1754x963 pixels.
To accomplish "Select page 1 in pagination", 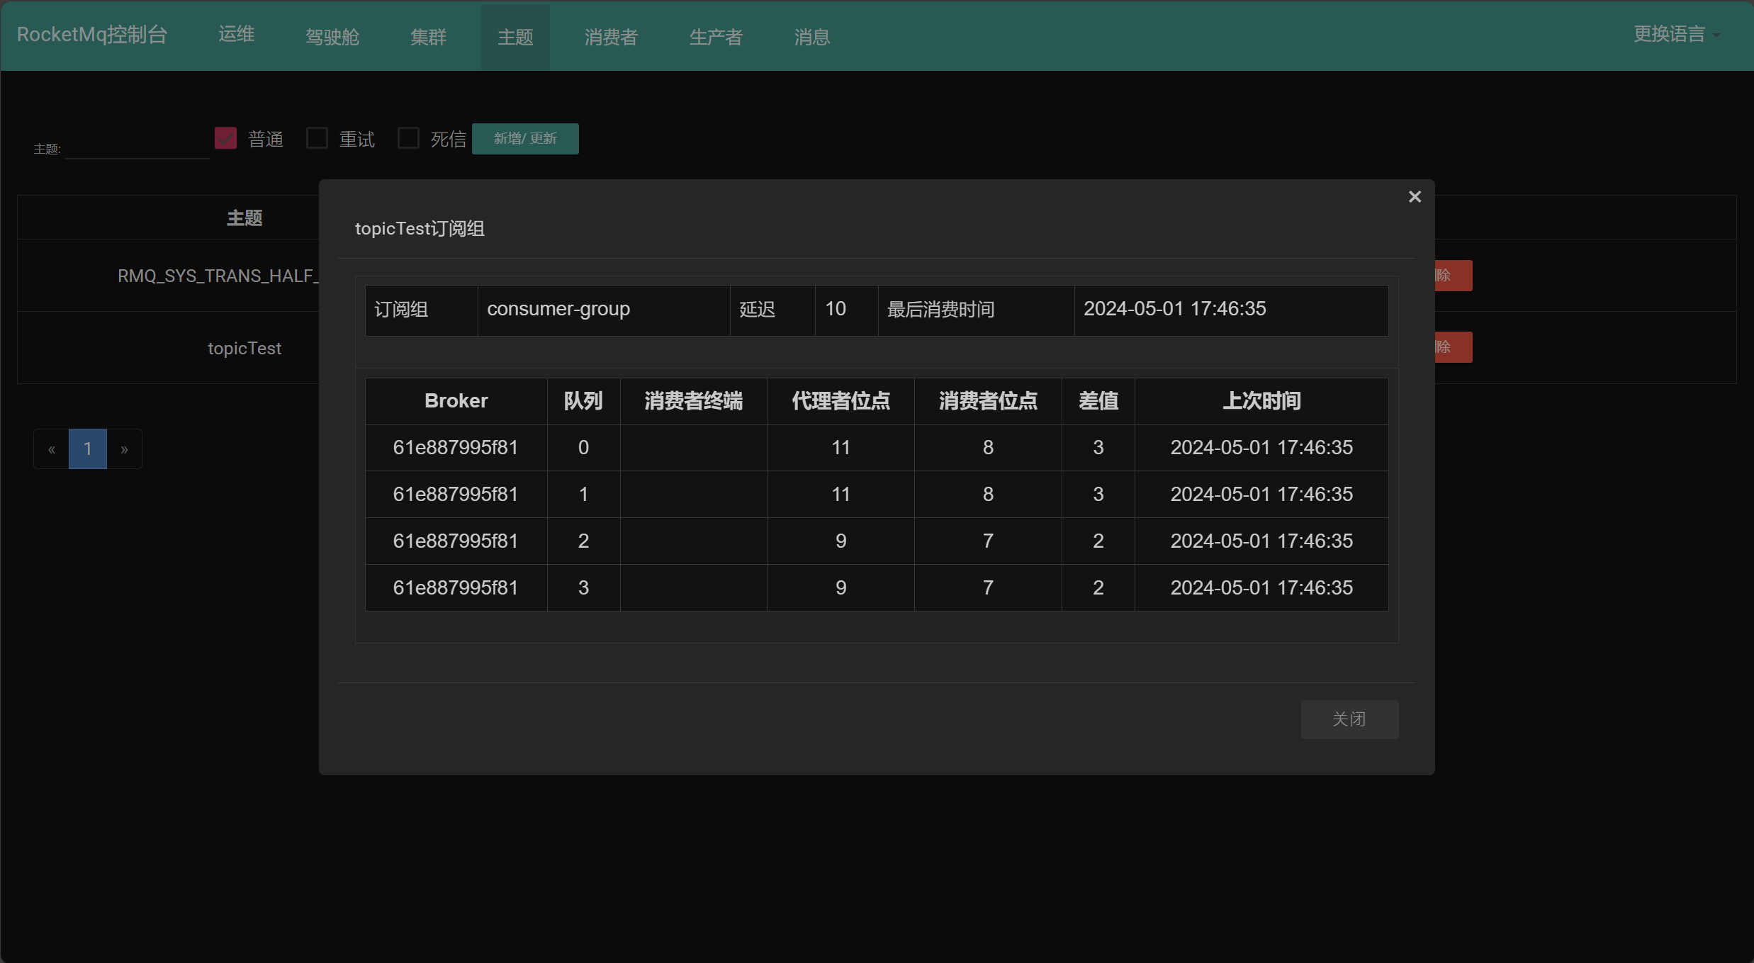I will (87, 449).
